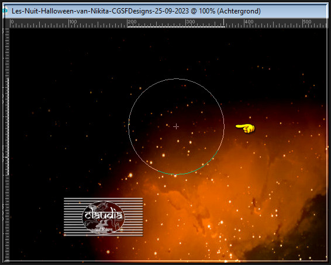This screenshot has width=331, height=265.
Task: Click the crosshair at the circle's center
Action: click(x=176, y=126)
